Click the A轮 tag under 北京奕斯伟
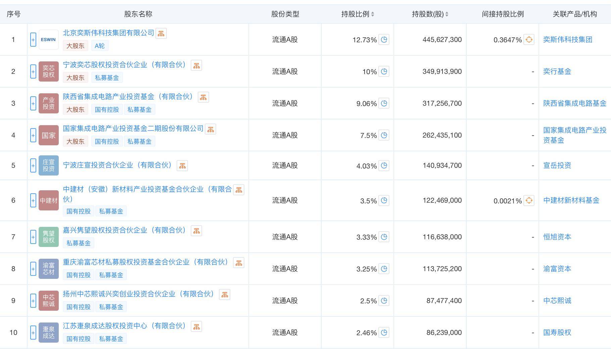Screen dimensions: 611x349 100,46
